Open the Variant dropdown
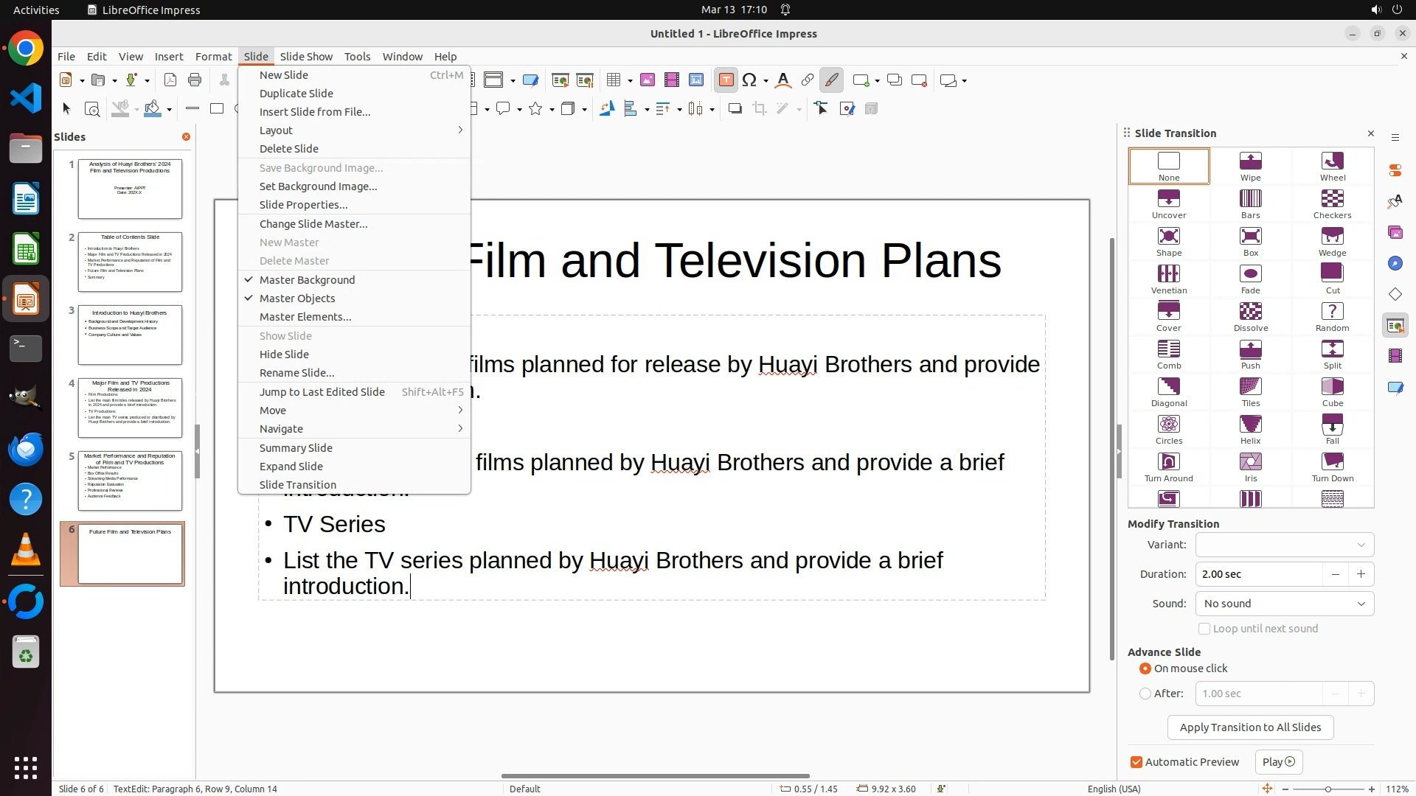Screen dimensions: 1416x796 pos(1284,545)
